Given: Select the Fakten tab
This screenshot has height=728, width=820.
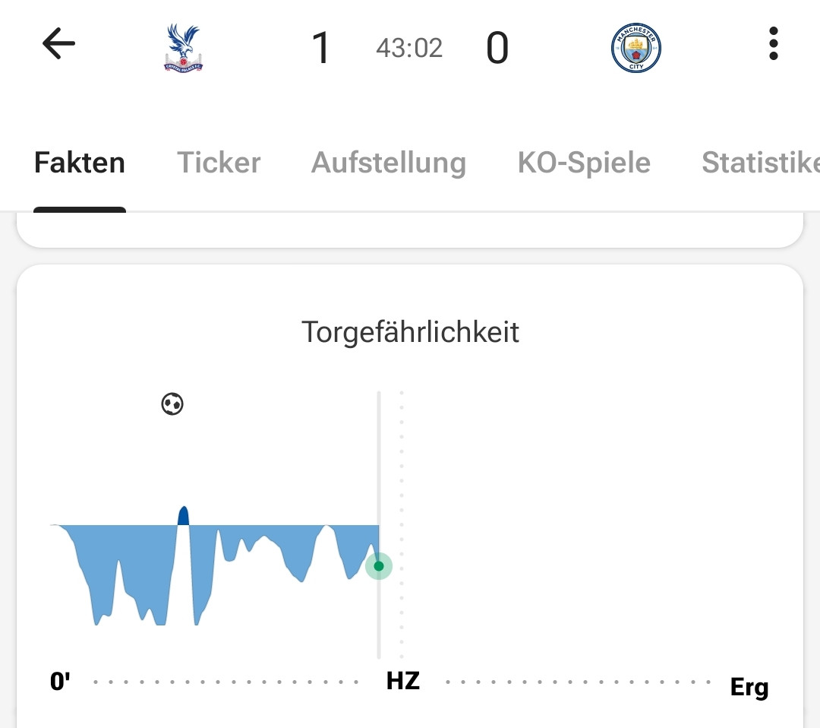Looking at the screenshot, I should 80,163.
